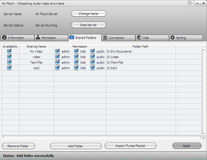Click the Change Name button
The image size is (207, 160).
[x=89, y=13]
